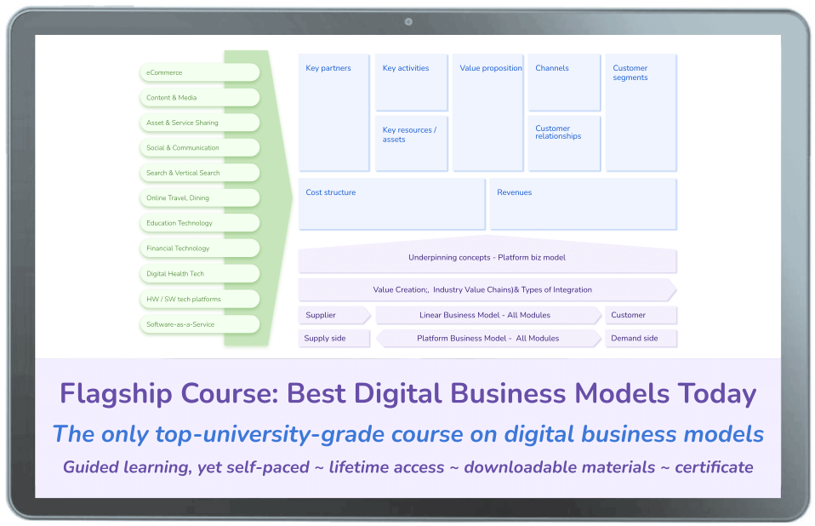Expand the Platform Business Model arrow

coord(489,338)
